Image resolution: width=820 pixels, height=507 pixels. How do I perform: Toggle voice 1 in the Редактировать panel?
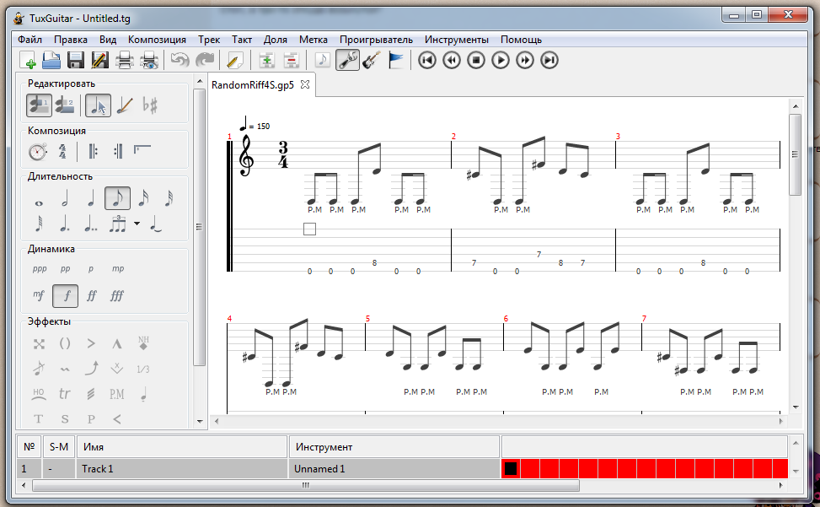(38, 105)
